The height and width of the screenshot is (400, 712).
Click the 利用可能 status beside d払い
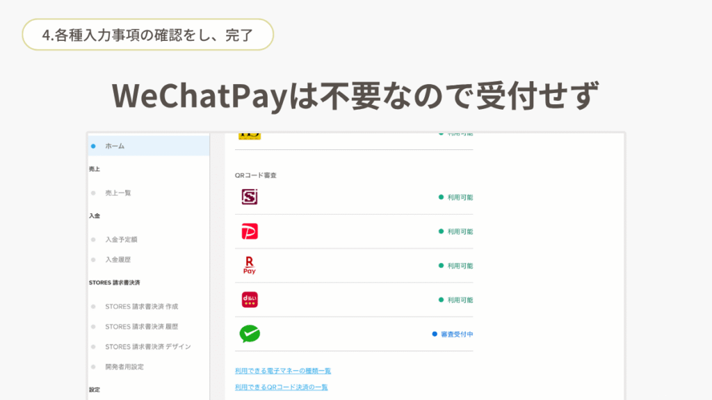459,300
